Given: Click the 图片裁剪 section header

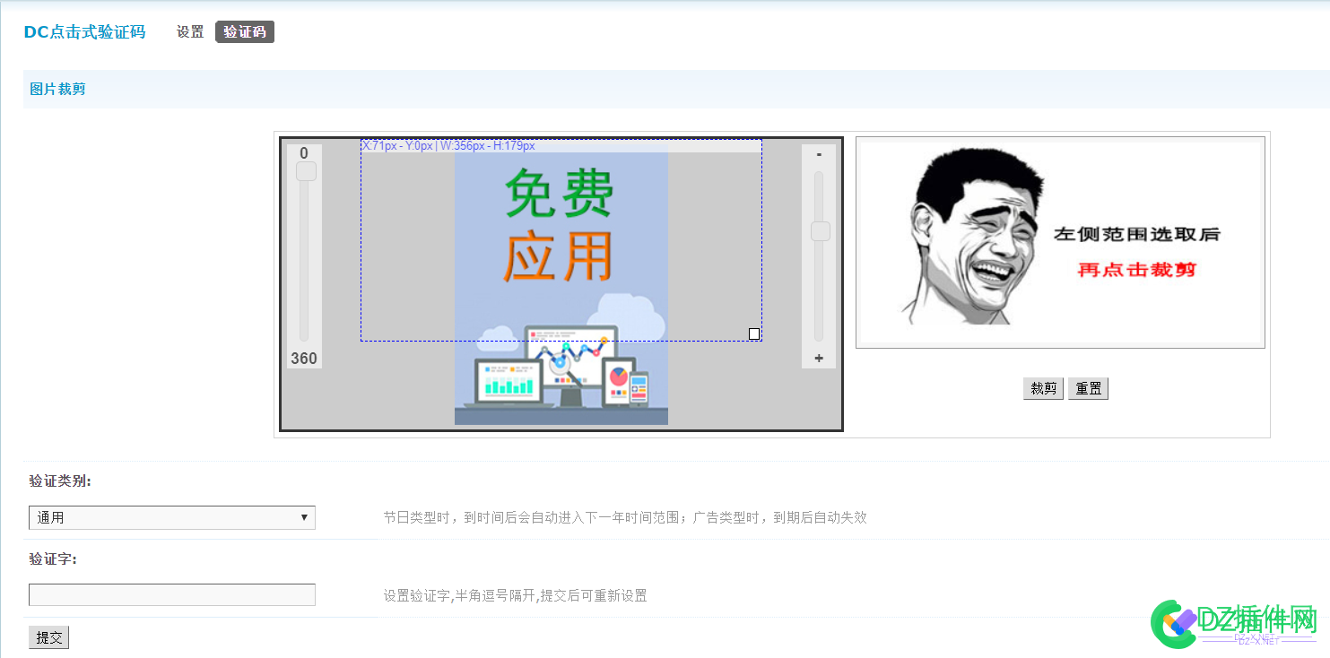Looking at the screenshot, I should coord(57,89).
